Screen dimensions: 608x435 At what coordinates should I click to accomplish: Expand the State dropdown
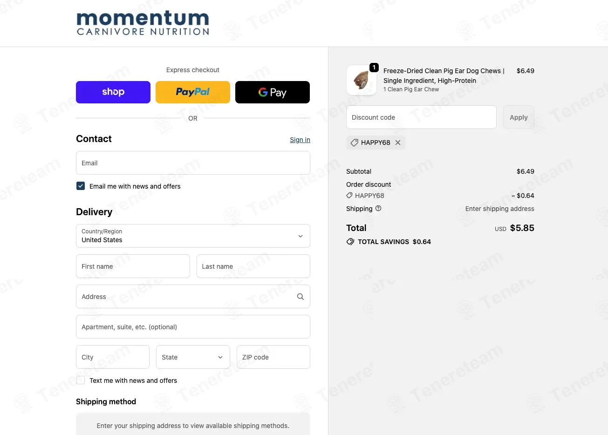click(x=193, y=357)
